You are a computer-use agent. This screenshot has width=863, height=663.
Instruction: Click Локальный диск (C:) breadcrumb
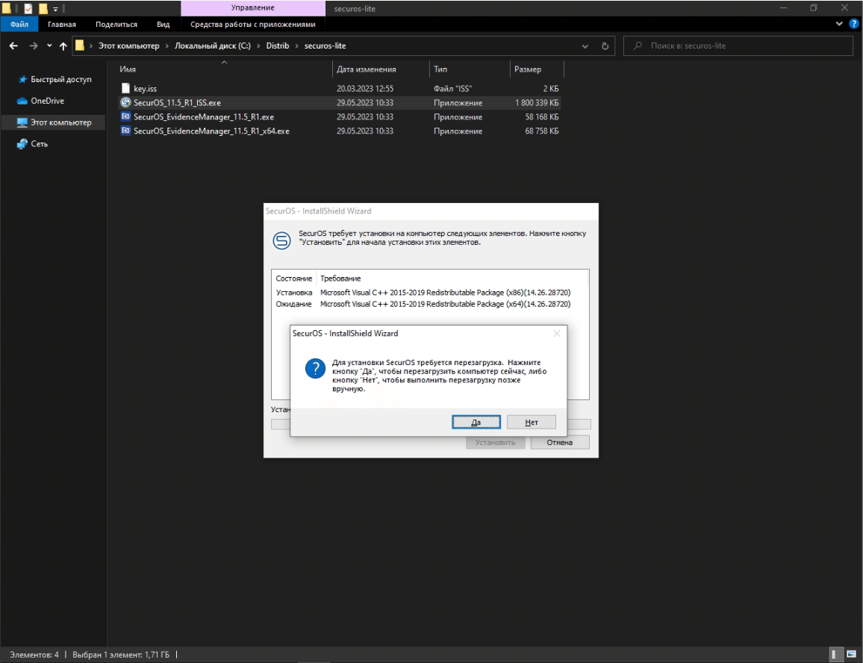point(213,46)
